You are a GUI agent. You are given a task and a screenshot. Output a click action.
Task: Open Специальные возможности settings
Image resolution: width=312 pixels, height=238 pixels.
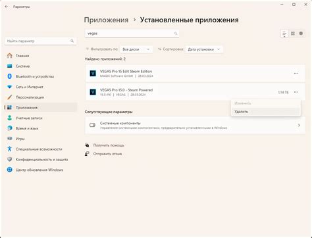click(41, 149)
